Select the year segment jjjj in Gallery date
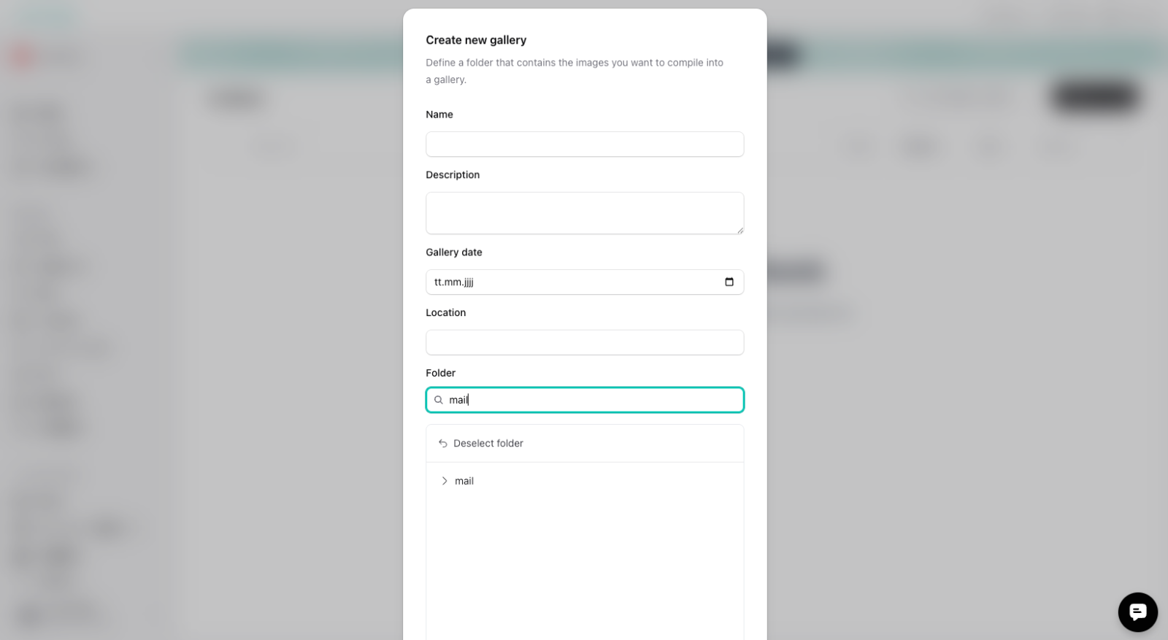1168x640 pixels. click(468, 282)
